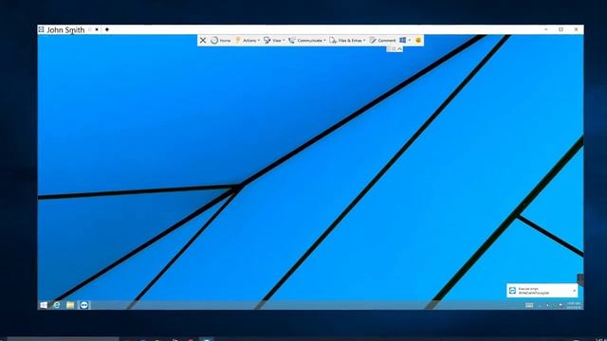Open the Files & Extras menu
Screen dimensions: 607x341
(347, 40)
